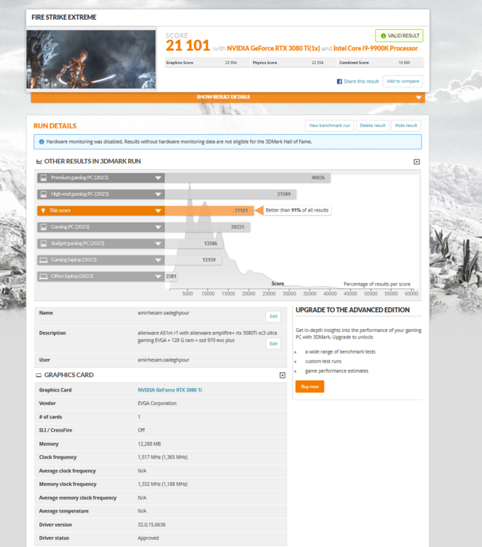Click the monitor icon for Budget gaming PC
This screenshot has width=482, height=547.
pyautogui.click(x=44, y=243)
